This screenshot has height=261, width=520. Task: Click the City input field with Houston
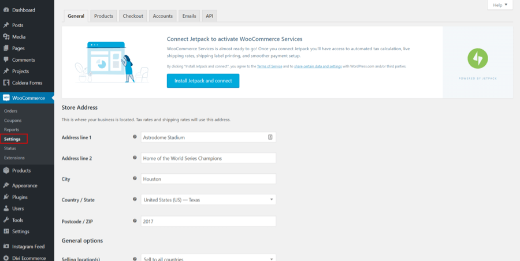[x=208, y=179]
